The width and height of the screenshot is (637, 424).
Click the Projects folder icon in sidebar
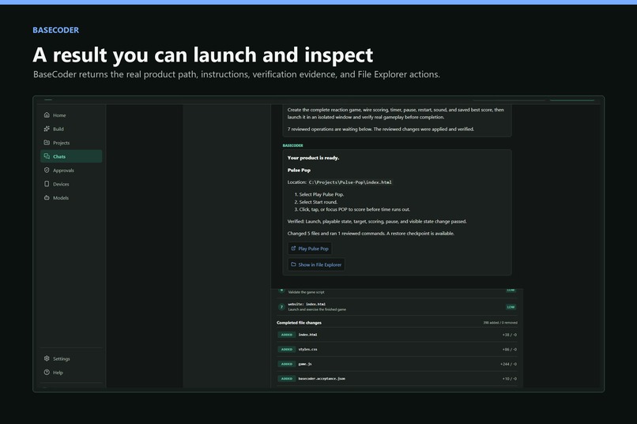47,142
